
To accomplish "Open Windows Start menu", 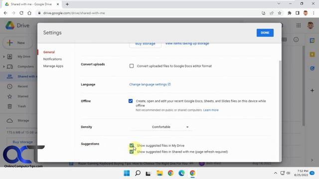I will click(x=127, y=173).
